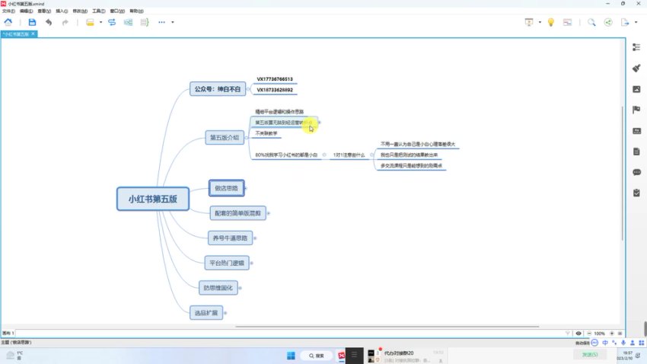Viewport: 647px width, 364px height.
Task: Undo the last action
Action: (x=49, y=22)
